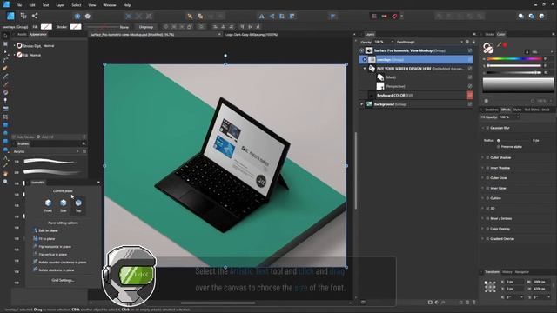Toggle visibility of Background group layer
This screenshot has height=313, width=557.
pyautogui.click(x=470, y=104)
